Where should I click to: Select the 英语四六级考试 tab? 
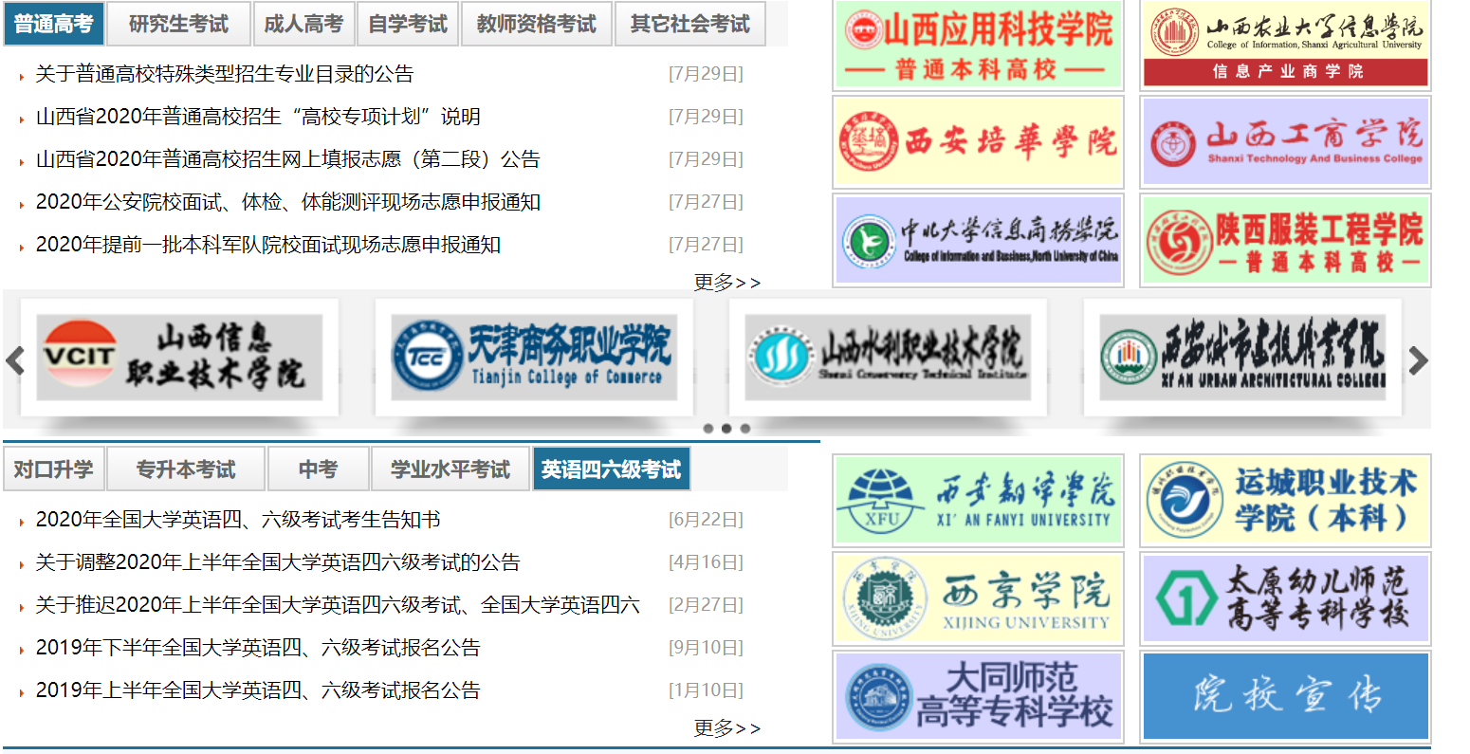click(x=611, y=469)
